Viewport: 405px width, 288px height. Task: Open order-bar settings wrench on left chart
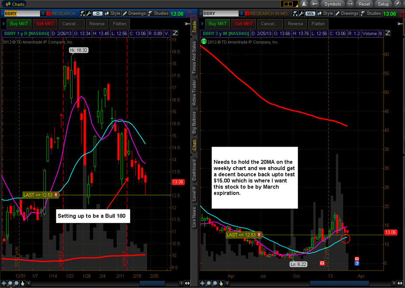(187, 24)
